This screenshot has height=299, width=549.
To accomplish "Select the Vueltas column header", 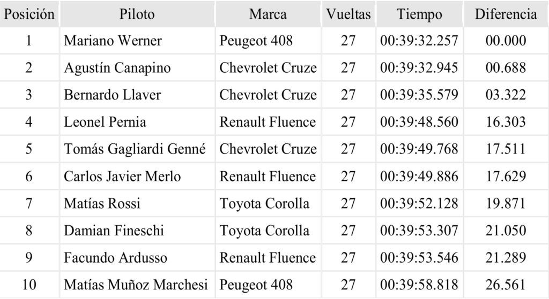I will tap(348, 14).
